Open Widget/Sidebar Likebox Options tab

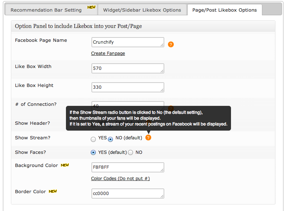(142, 10)
